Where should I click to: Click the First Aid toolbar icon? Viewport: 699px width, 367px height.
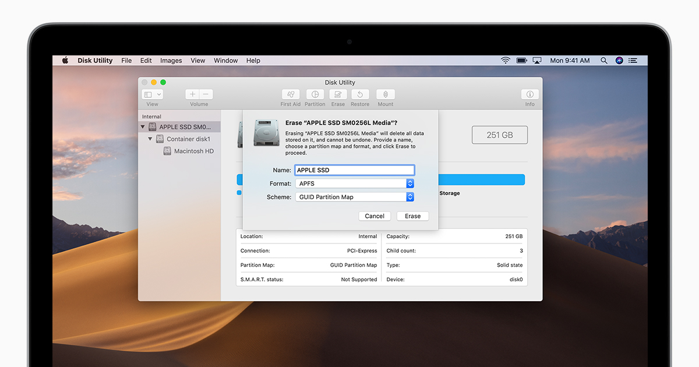pos(291,94)
